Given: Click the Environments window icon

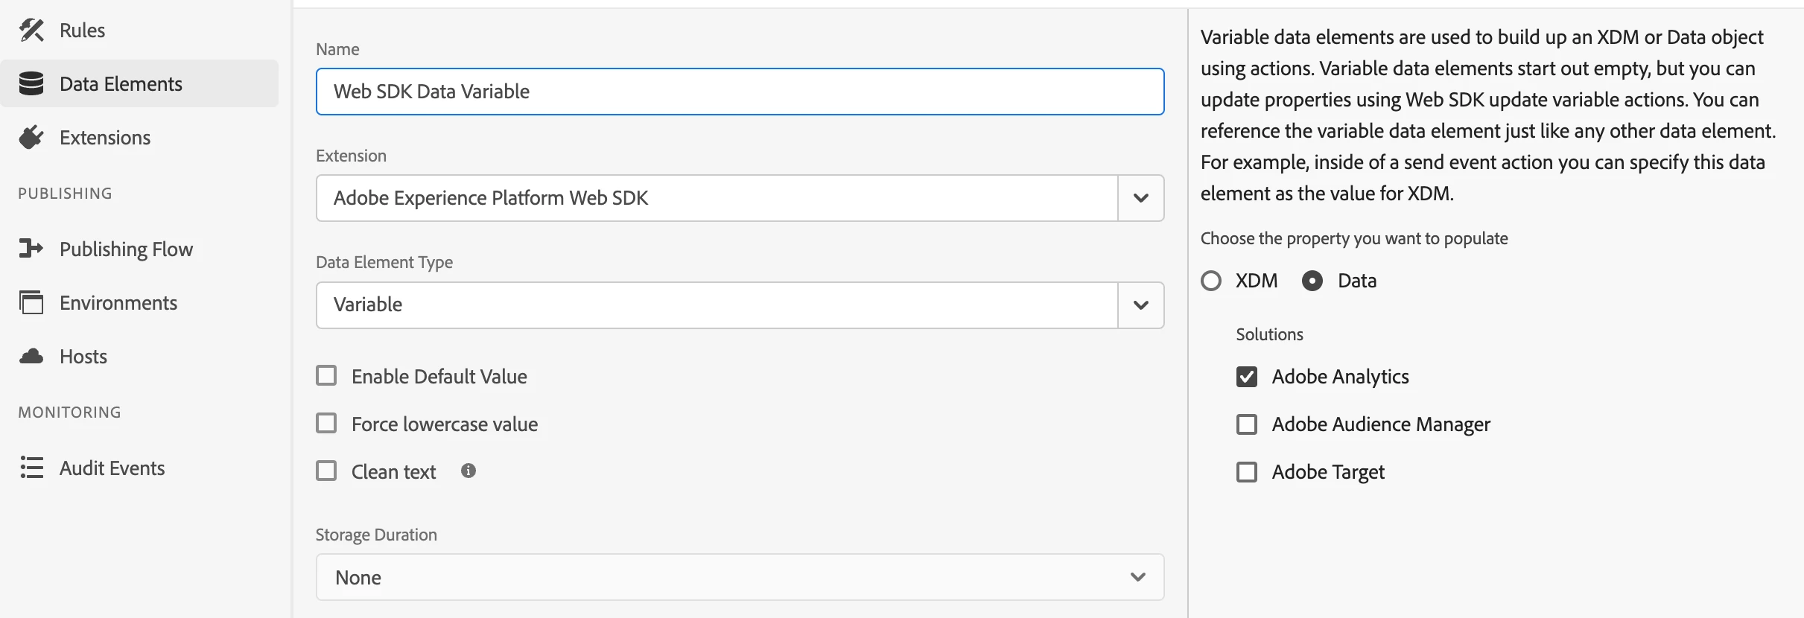Looking at the screenshot, I should click(x=31, y=302).
